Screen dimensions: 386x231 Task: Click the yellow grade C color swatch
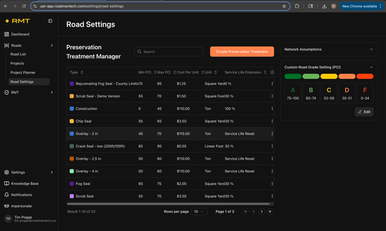click(329, 76)
